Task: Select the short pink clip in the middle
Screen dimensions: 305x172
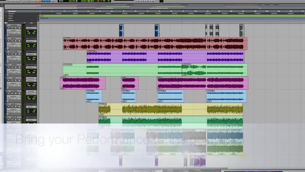Action: click(x=130, y=83)
